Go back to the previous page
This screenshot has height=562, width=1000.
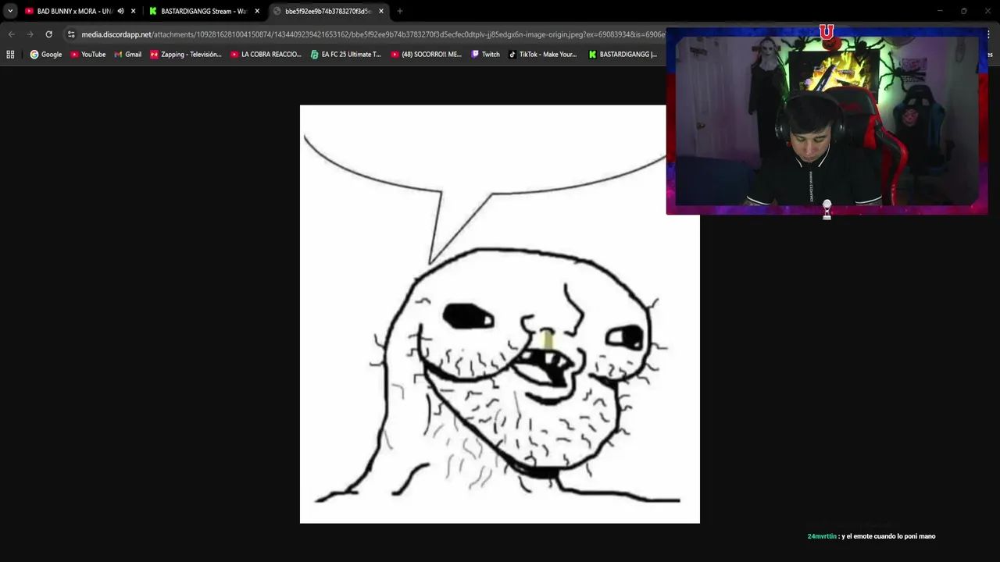click(x=11, y=34)
